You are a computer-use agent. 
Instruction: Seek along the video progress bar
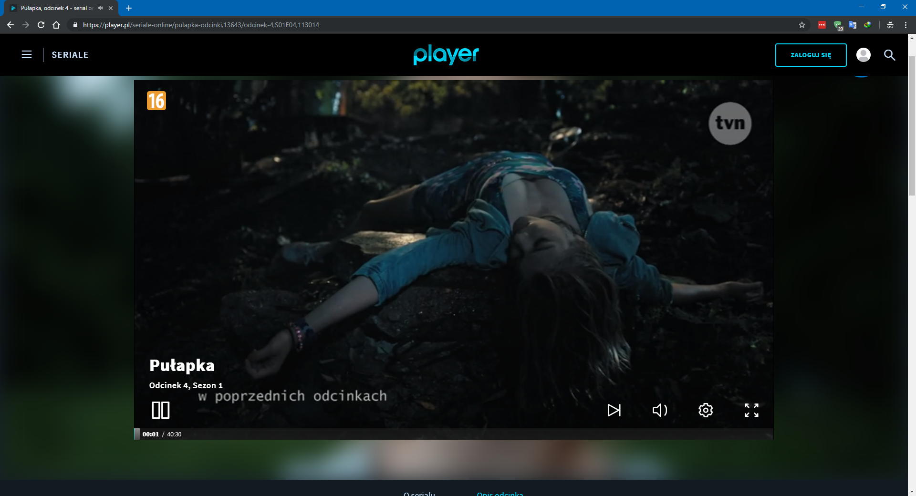click(x=453, y=434)
